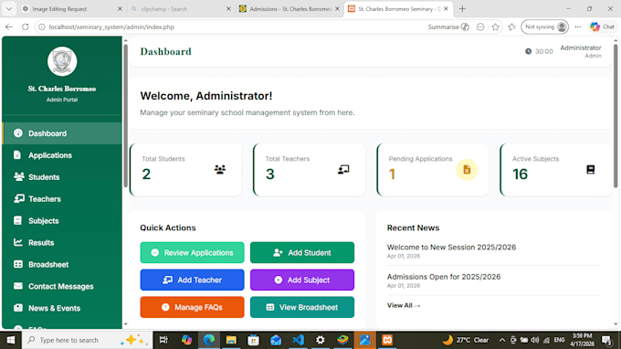Viewport: 621px width, 349px height.
Task: Click the session timer clock icon
Action: click(528, 51)
